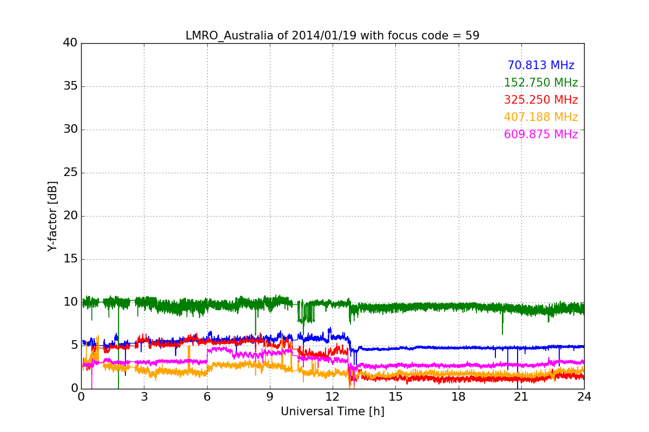Select the 325.250 MHz legend label
Image resolution: width=649 pixels, height=432 pixels.
pyautogui.click(x=541, y=100)
